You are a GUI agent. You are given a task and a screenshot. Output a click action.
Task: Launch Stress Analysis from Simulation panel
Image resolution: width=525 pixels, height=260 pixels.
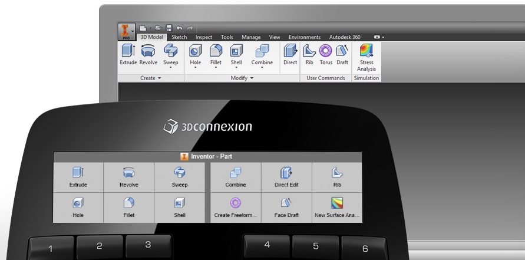click(x=366, y=58)
